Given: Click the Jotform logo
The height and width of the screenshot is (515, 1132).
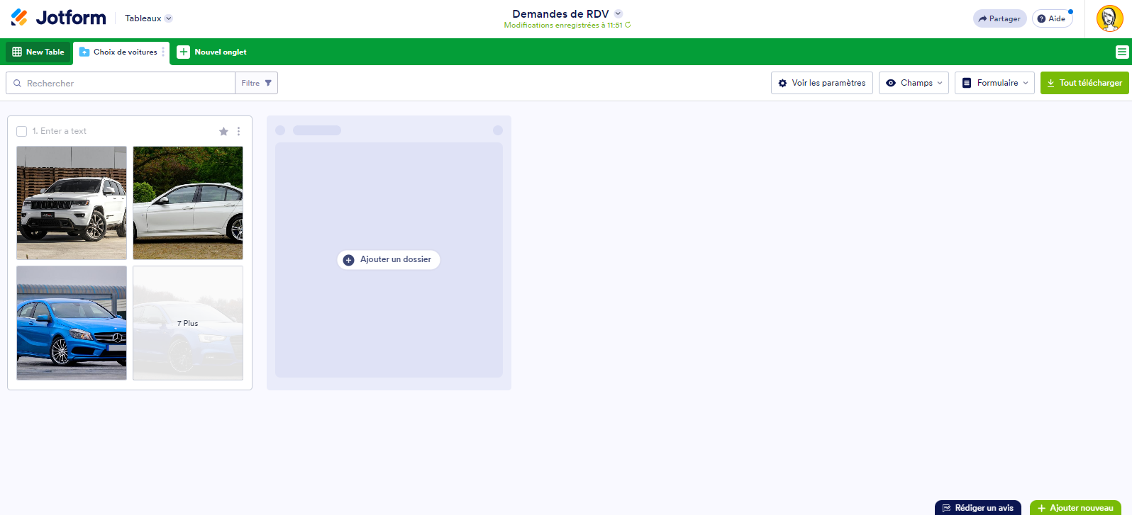Looking at the screenshot, I should coord(58,18).
